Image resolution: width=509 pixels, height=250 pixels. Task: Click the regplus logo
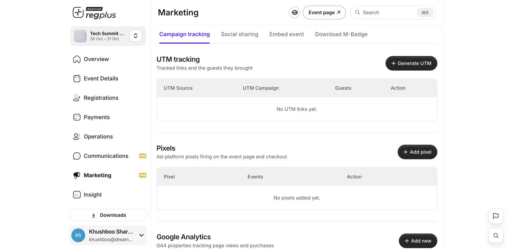pos(94,13)
